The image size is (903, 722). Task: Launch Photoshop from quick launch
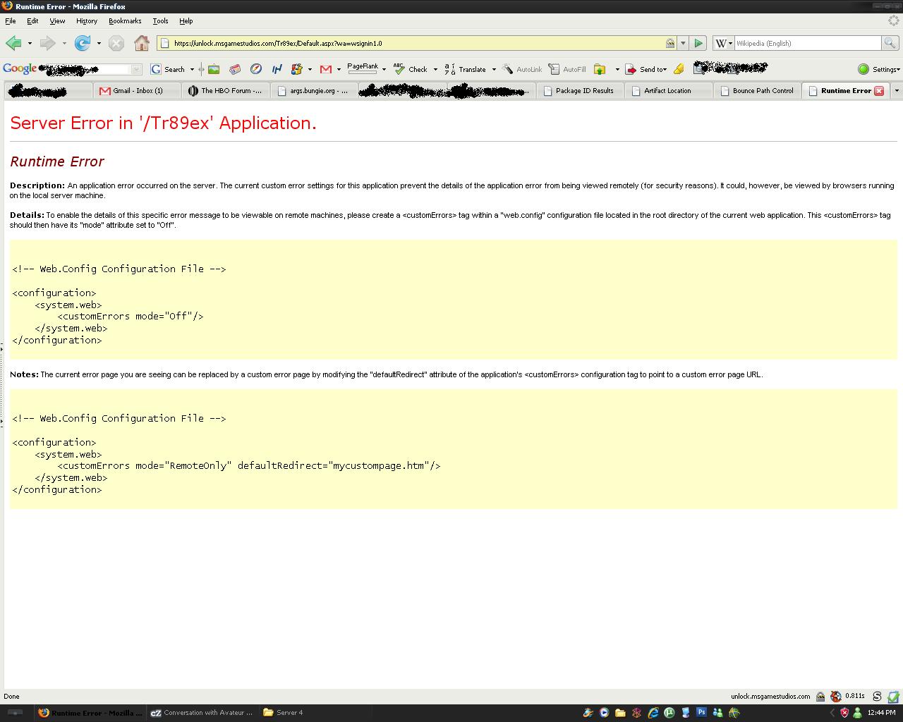(x=701, y=712)
